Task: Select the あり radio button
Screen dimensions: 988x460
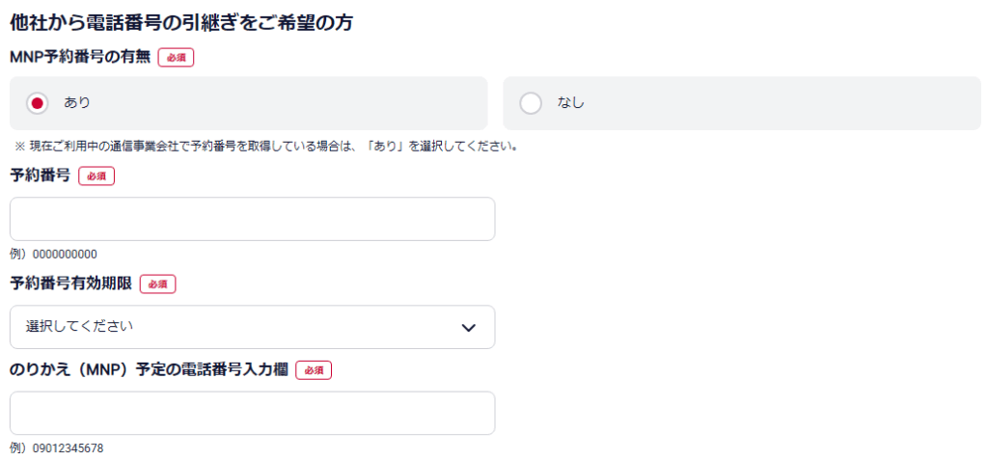Action: point(38,103)
